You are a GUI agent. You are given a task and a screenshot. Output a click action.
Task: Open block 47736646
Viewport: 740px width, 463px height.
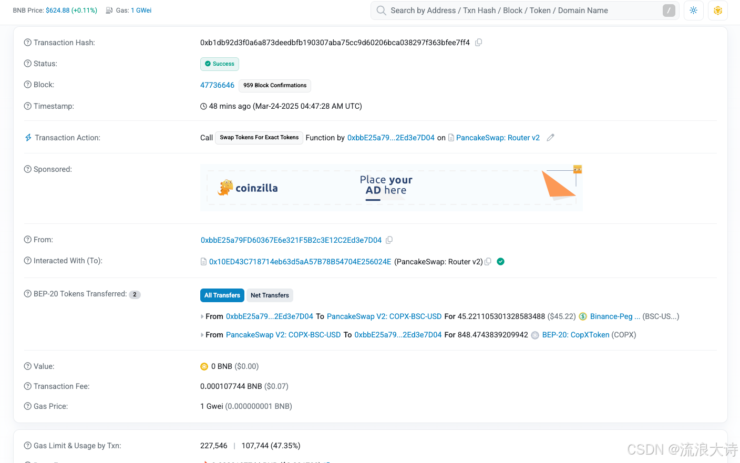(x=217, y=85)
